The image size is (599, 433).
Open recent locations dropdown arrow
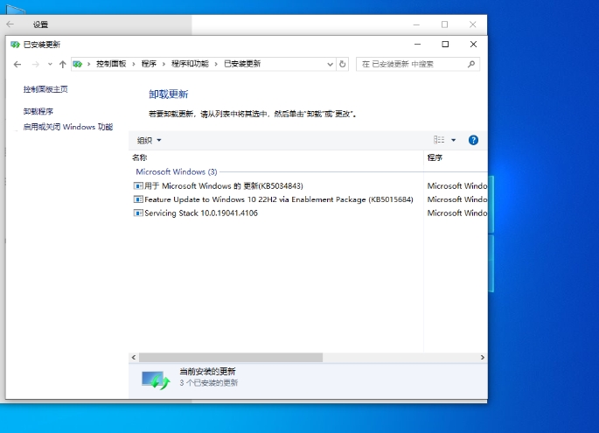point(50,64)
